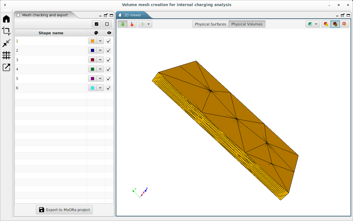This screenshot has height=221, width=353.
Task: Click the dark red swatch for shape 3
Action: [x=92, y=60]
